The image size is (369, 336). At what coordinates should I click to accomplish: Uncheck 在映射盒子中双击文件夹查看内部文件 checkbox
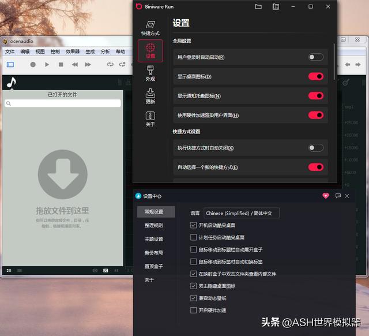[x=193, y=274]
